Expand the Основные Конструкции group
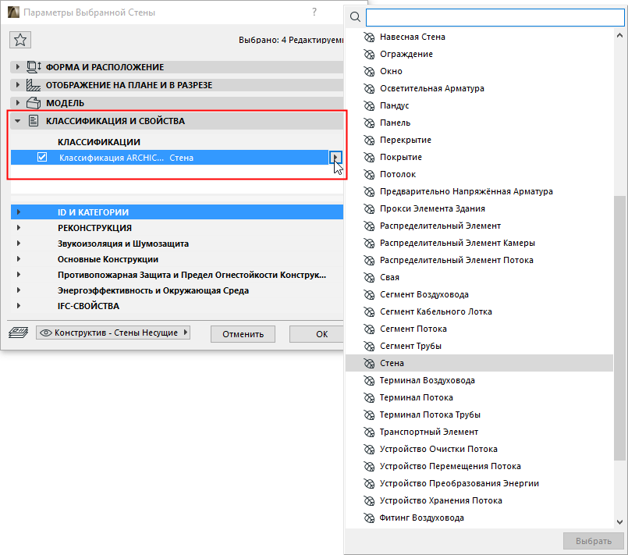Viewport: 628px width, 555px height. coord(19,259)
